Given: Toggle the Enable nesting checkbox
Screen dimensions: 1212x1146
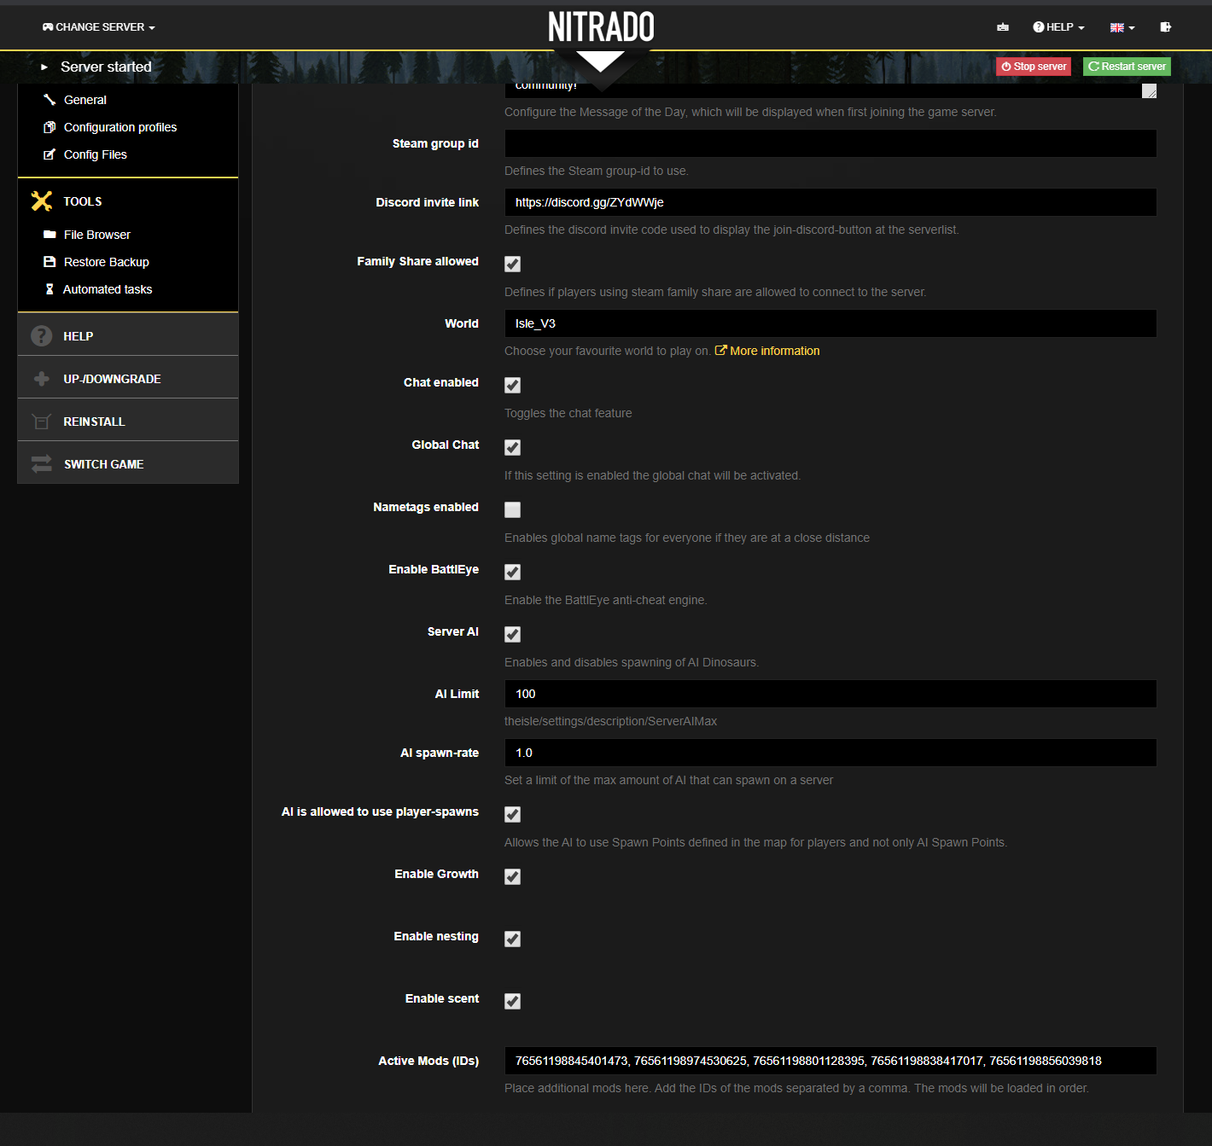Looking at the screenshot, I should pos(512,939).
